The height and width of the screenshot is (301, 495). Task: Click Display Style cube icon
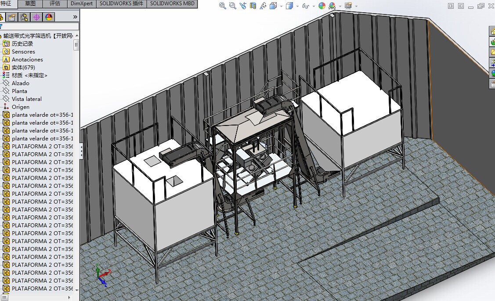point(289,6)
